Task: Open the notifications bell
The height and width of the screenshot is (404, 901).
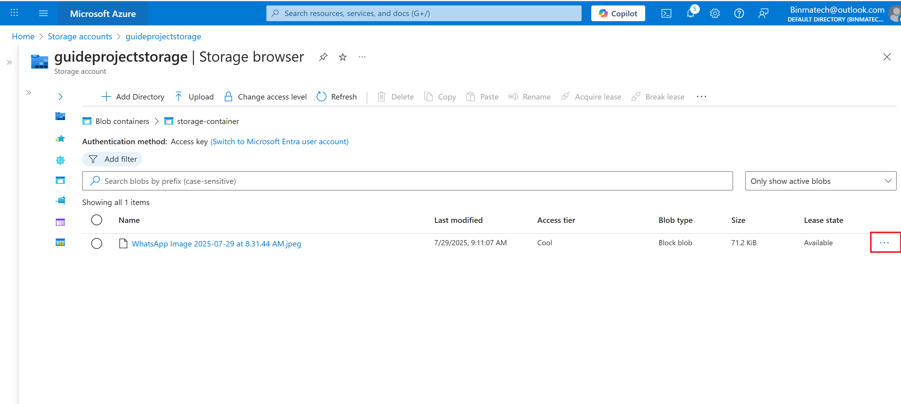Action: [690, 14]
